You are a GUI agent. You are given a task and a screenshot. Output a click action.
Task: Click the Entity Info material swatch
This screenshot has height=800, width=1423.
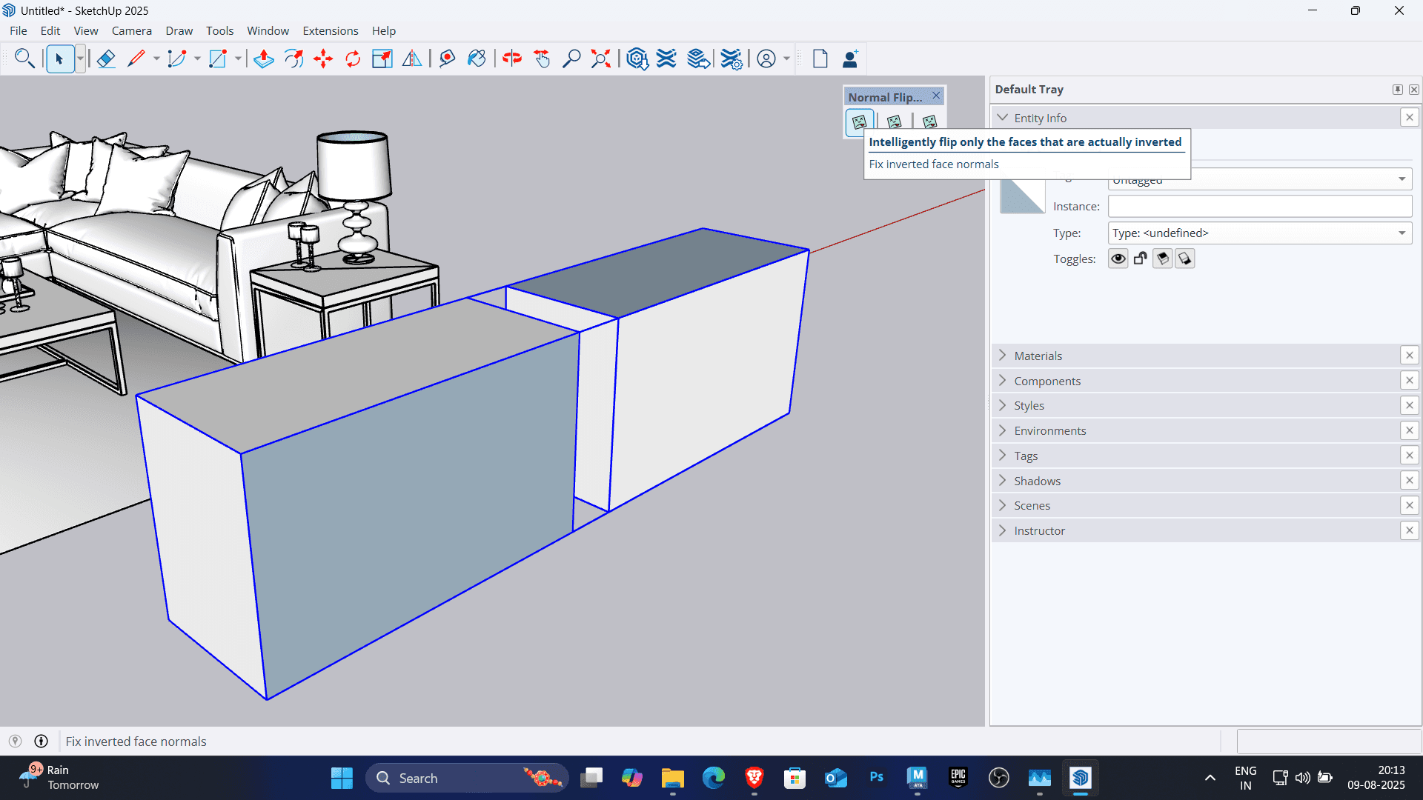coord(1021,197)
